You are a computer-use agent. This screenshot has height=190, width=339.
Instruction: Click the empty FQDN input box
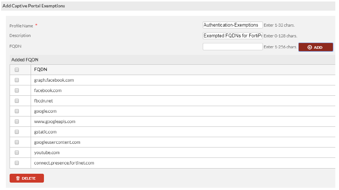pos(233,47)
